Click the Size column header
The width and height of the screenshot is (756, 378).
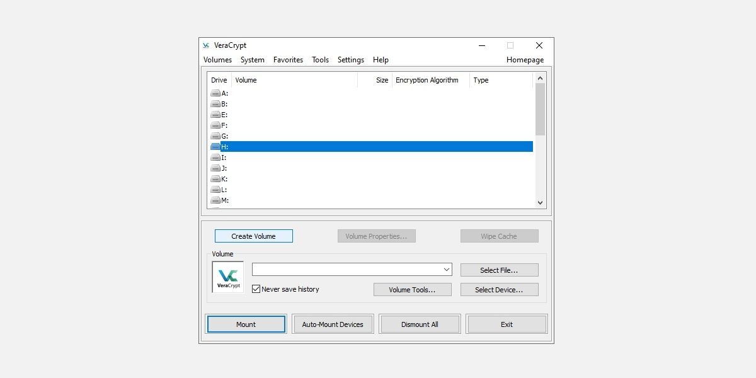coord(375,80)
